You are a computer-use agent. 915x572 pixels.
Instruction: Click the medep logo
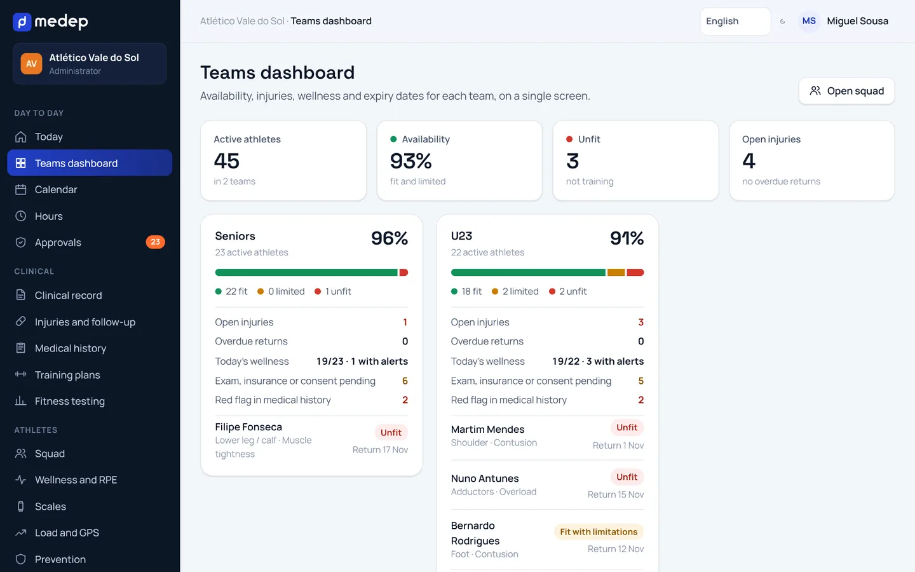pos(51,22)
